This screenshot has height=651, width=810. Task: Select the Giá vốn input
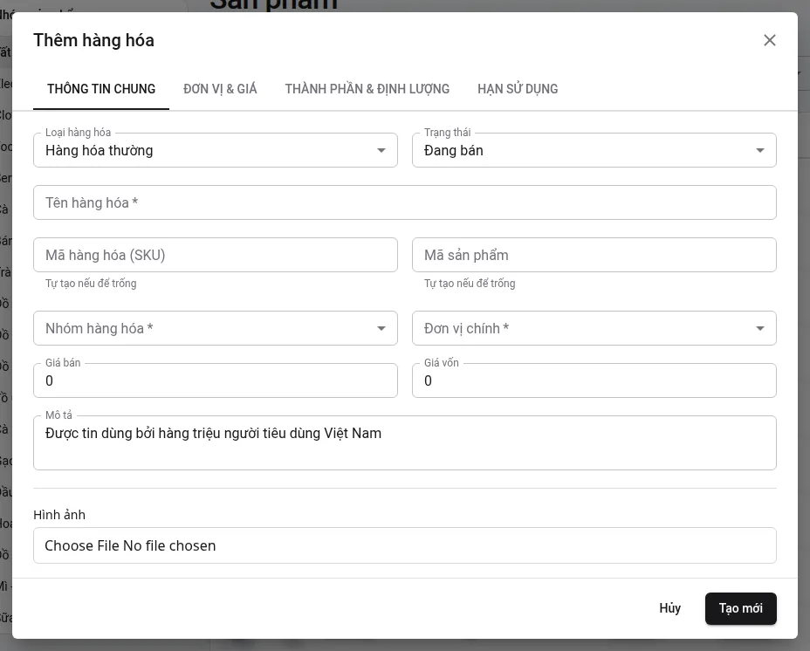(x=594, y=380)
